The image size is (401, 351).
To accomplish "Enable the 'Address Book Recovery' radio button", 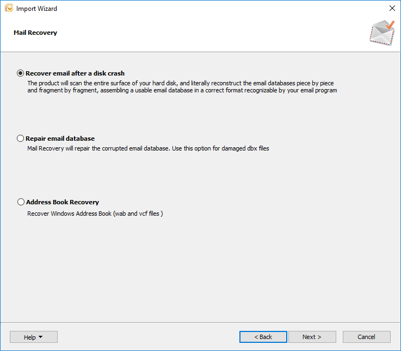I will point(21,202).
